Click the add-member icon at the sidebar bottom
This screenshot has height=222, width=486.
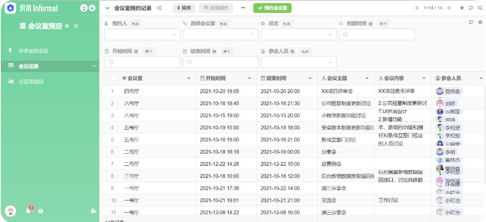(x=93, y=211)
